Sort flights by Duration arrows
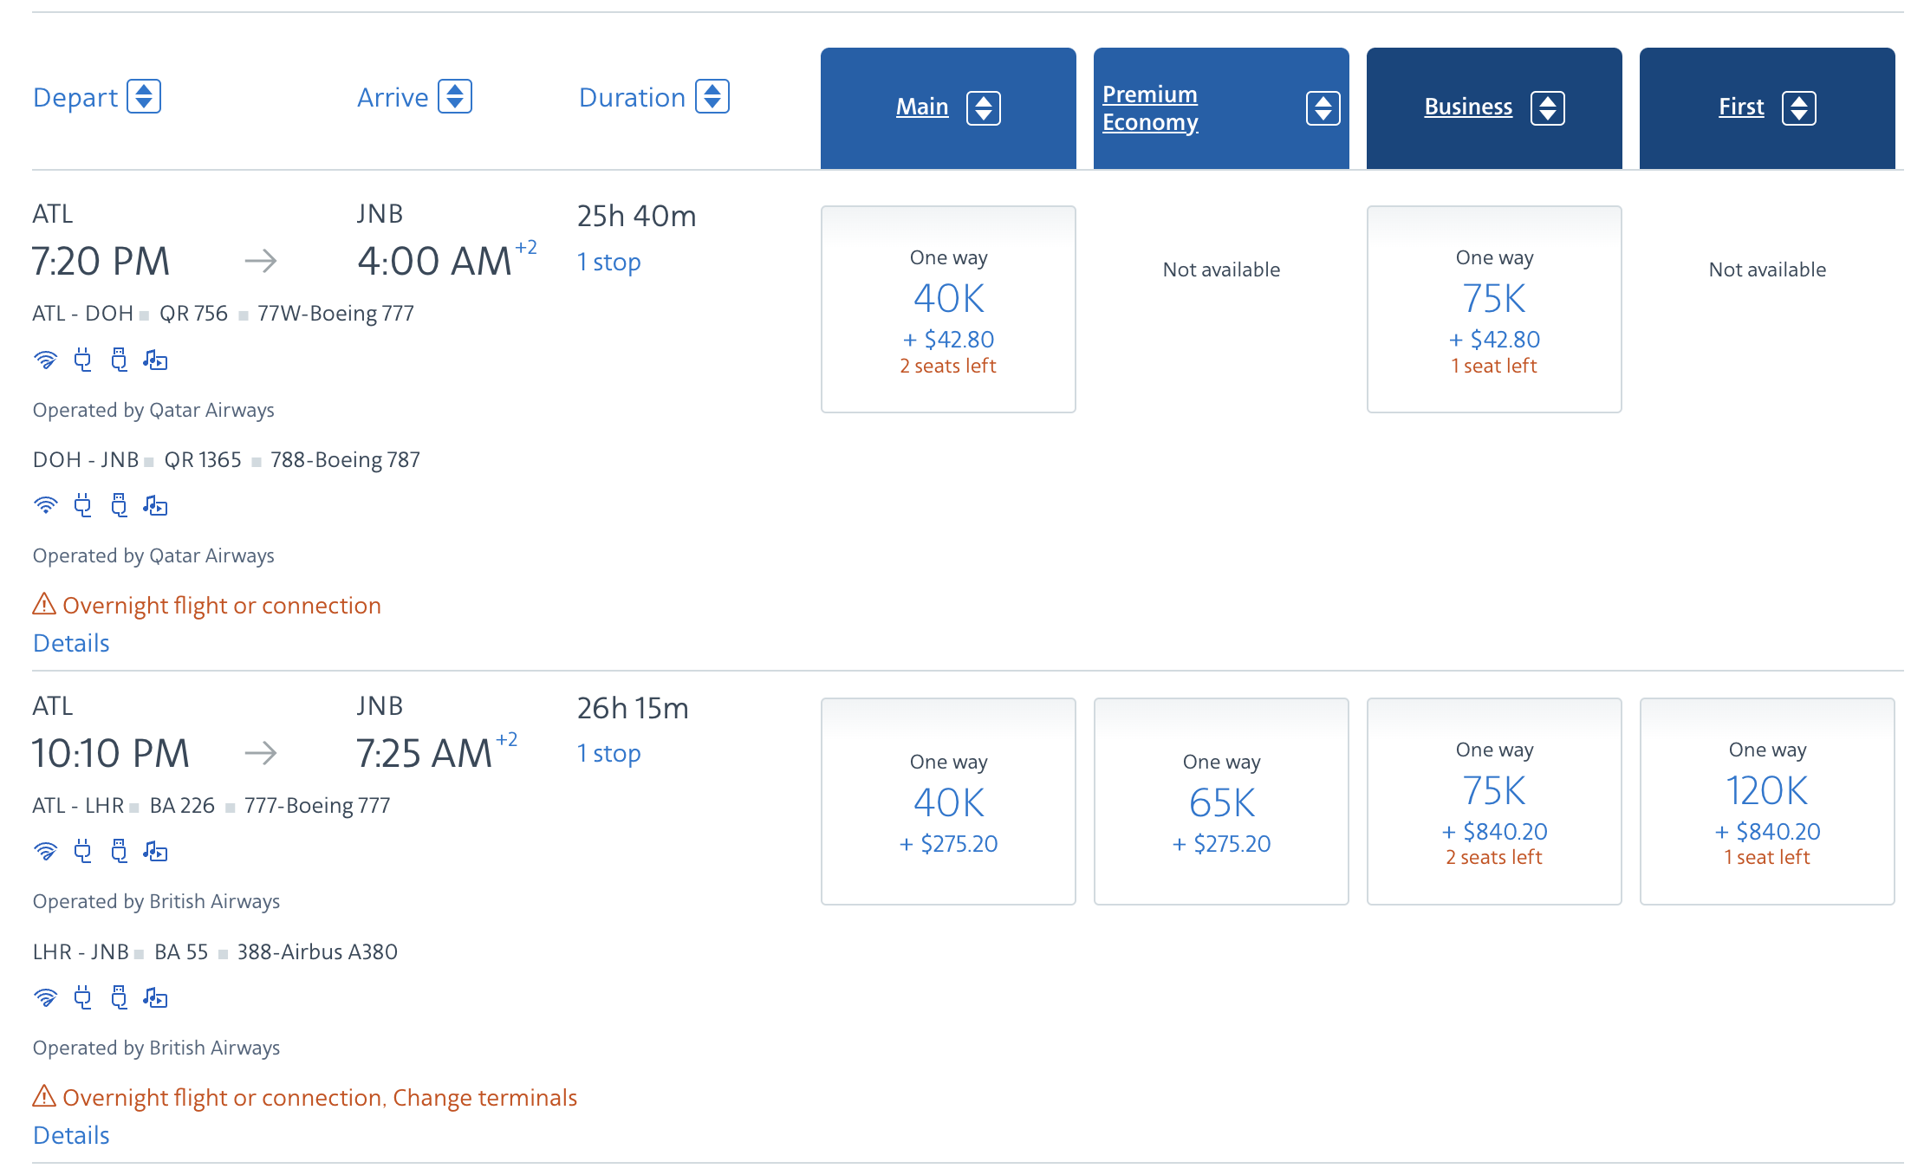This screenshot has width=1924, height=1175. click(x=712, y=96)
